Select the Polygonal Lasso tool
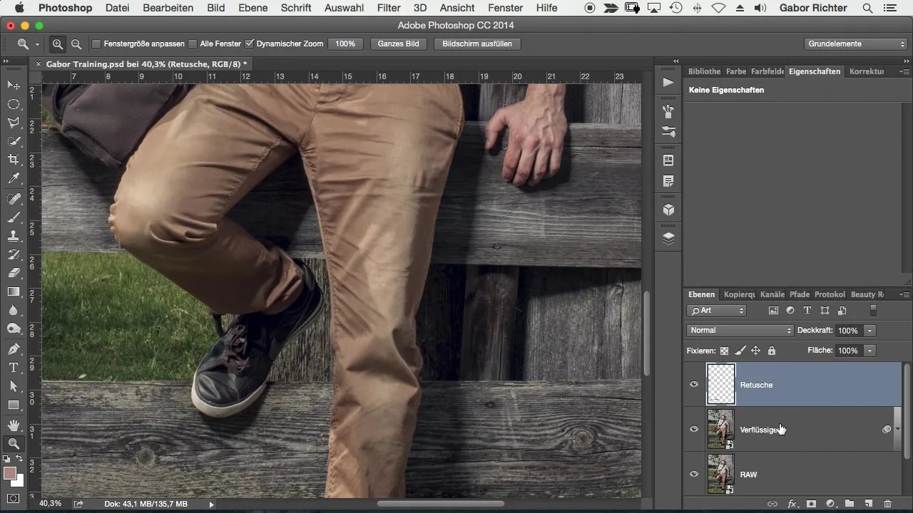This screenshot has width=913, height=513. point(13,123)
